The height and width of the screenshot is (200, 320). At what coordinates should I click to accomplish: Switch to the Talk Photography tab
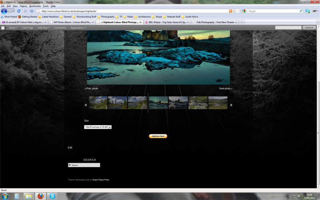pos(215,22)
